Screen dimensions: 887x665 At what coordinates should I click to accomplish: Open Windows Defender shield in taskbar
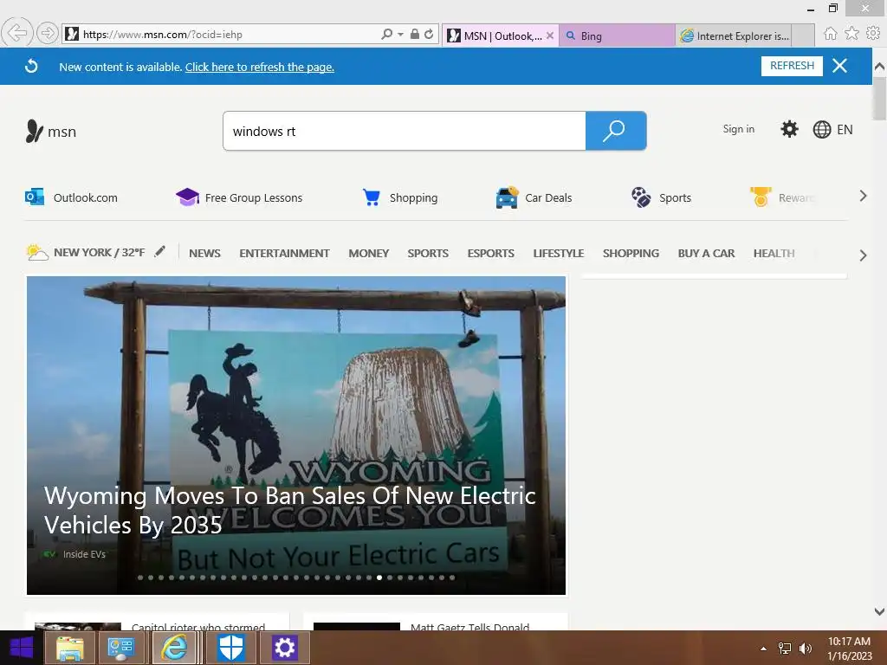pos(230,648)
